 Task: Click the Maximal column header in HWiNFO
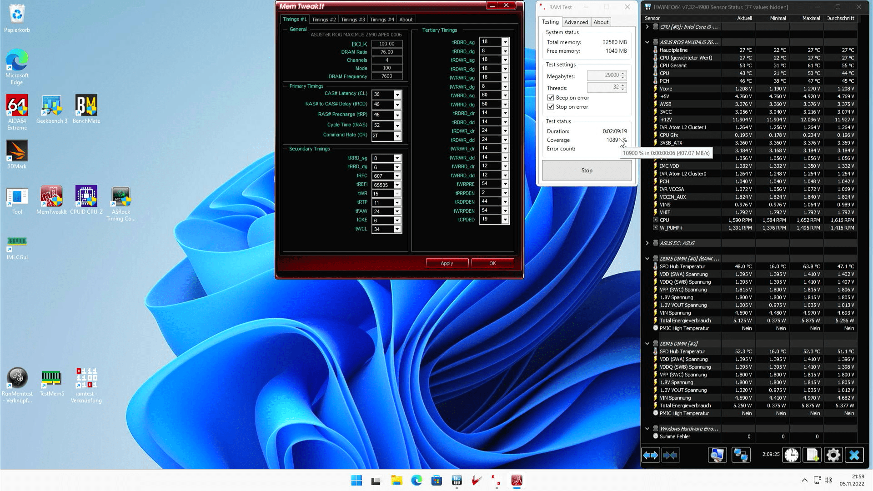point(806,18)
